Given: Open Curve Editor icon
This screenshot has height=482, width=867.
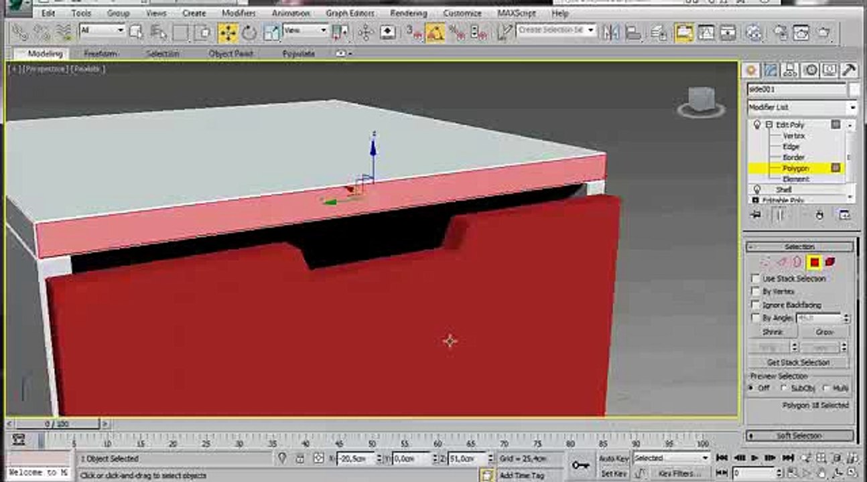Looking at the screenshot, I should pyautogui.click(x=706, y=32).
